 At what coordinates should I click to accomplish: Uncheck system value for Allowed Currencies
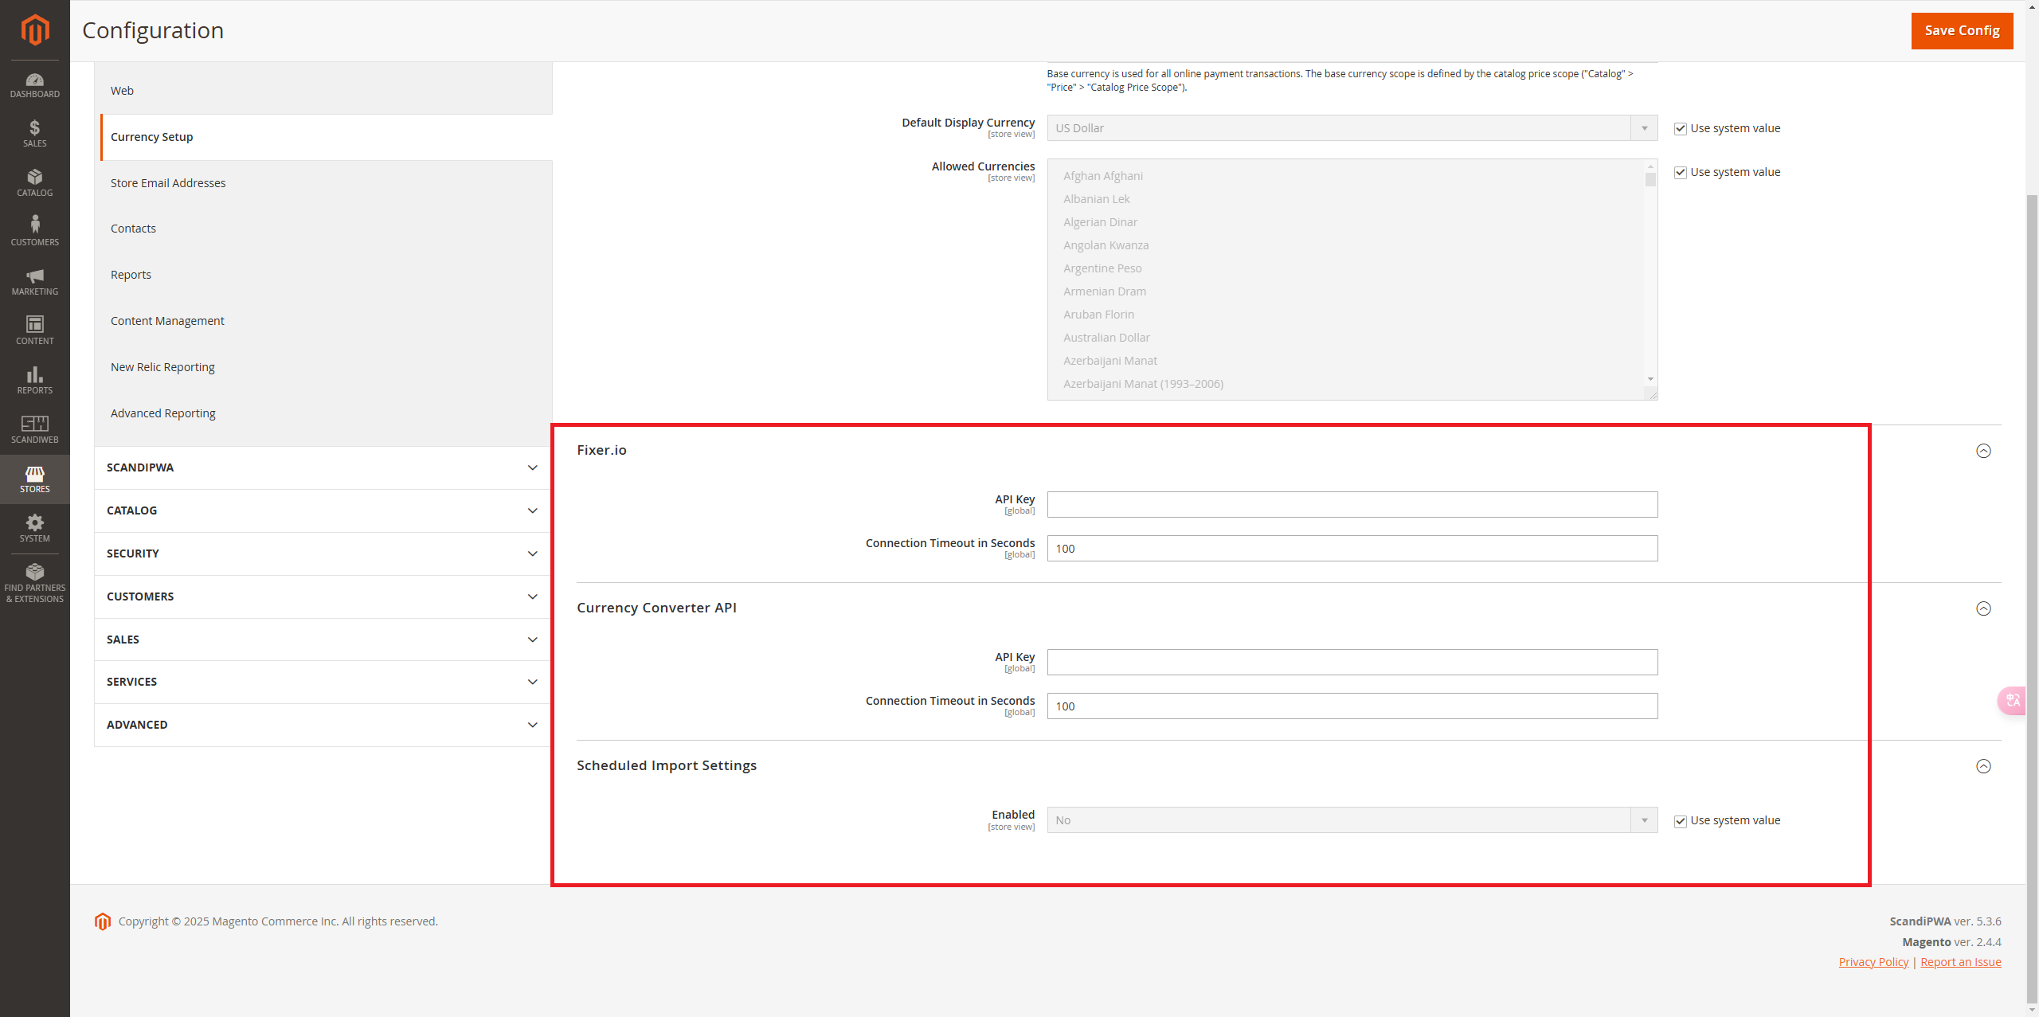coord(1681,173)
